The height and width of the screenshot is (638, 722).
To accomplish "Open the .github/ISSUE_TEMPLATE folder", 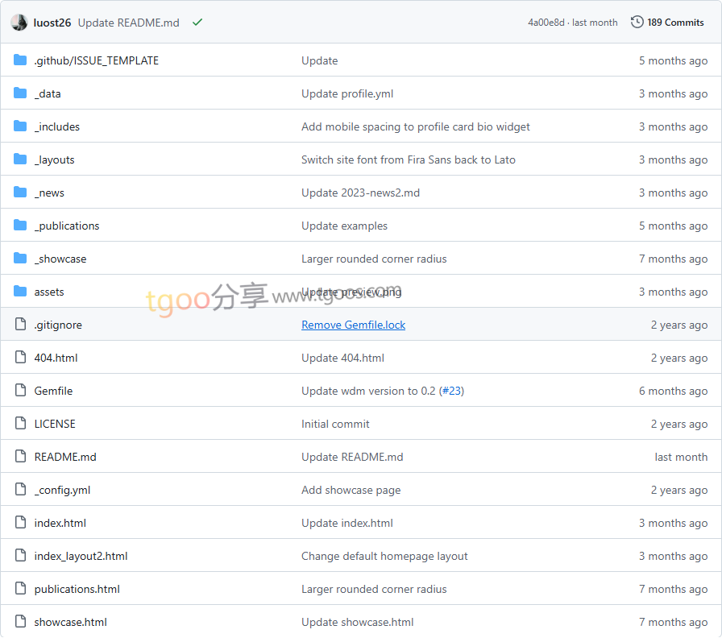I will pyautogui.click(x=96, y=60).
